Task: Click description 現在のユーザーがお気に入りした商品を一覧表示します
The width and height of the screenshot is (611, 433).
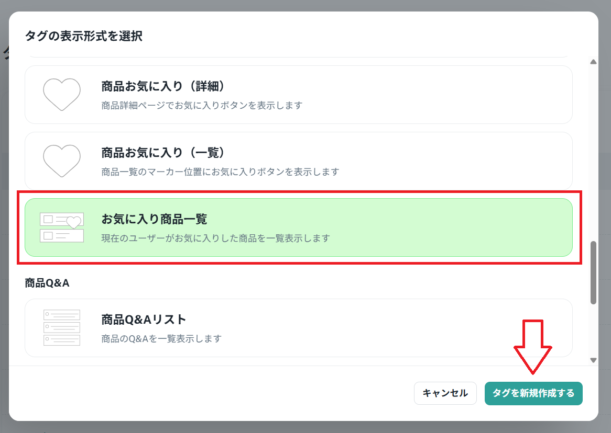Action: (215, 238)
